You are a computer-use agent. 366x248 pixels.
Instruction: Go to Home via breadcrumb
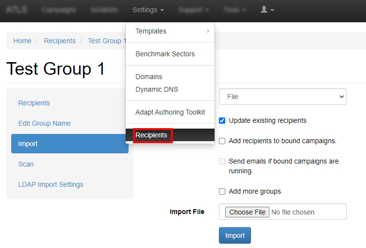click(22, 41)
